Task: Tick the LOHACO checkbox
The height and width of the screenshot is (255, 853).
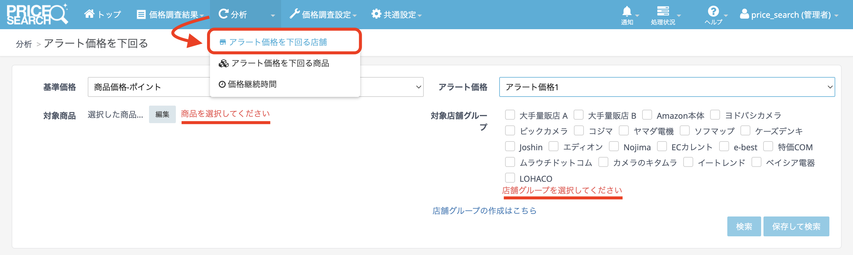Action: [510, 178]
